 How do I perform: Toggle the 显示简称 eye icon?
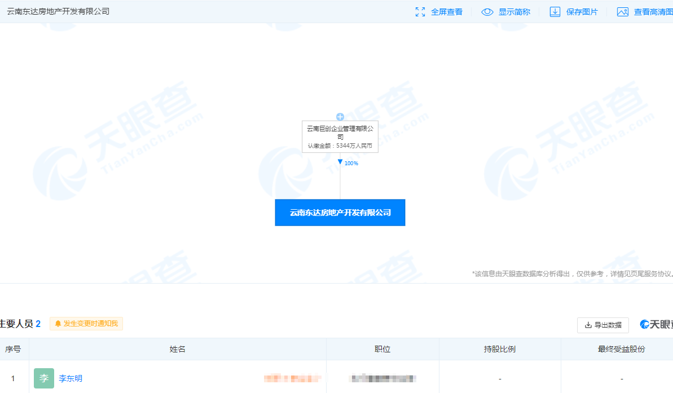coord(487,12)
